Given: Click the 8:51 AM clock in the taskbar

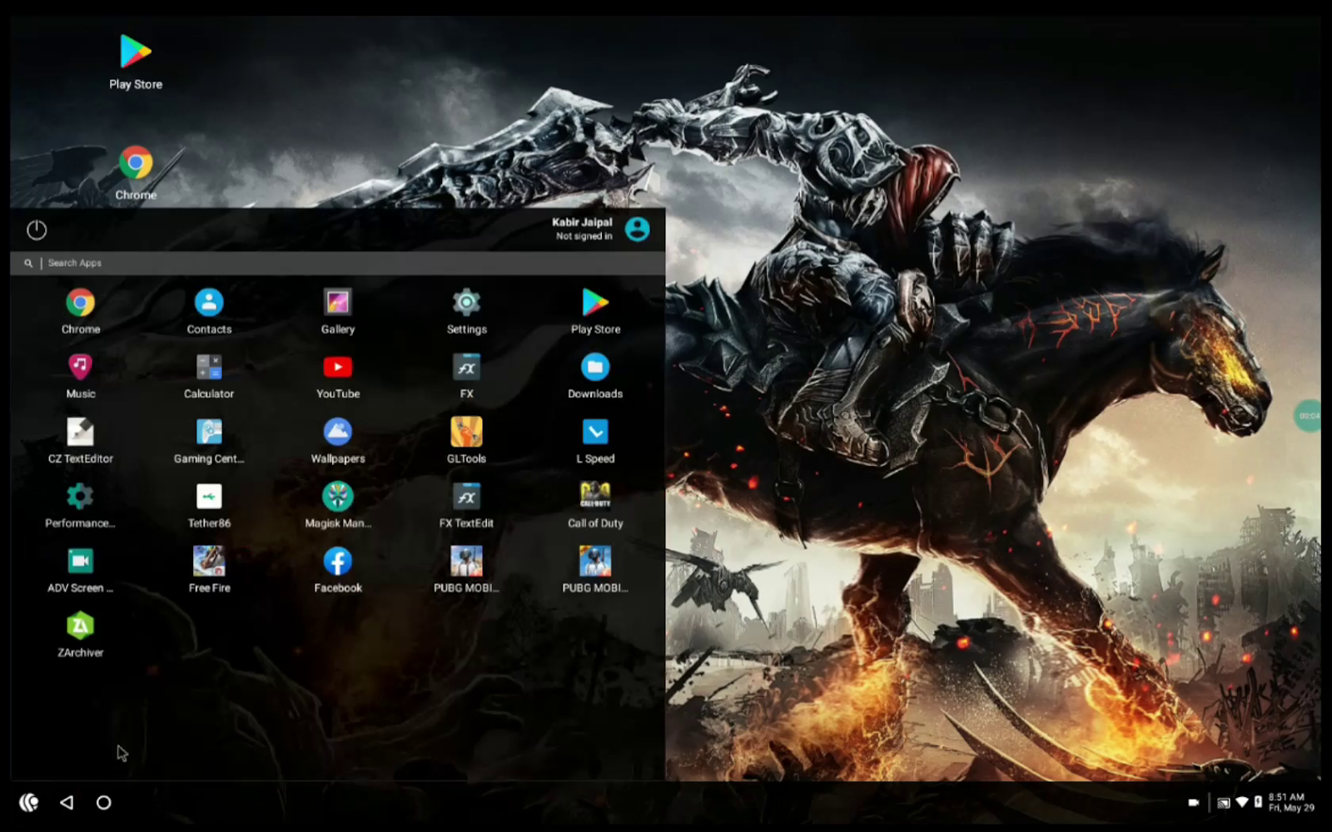Looking at the screenshot, I should coord(1287,797).
